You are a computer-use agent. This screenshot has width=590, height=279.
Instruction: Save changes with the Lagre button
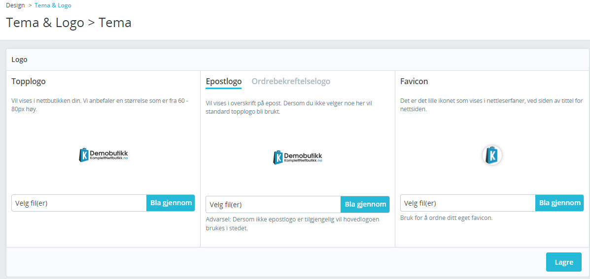click(x=564, y=262)
